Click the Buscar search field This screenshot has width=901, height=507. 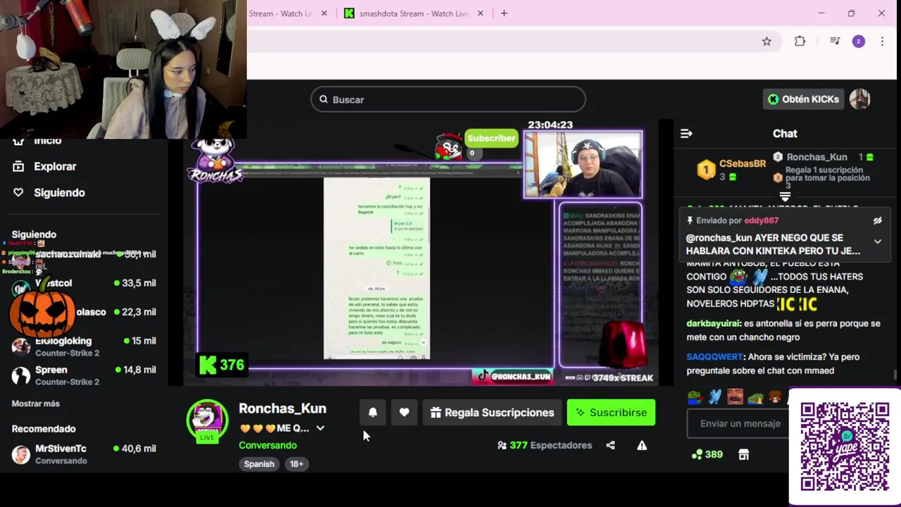(448, 99)
